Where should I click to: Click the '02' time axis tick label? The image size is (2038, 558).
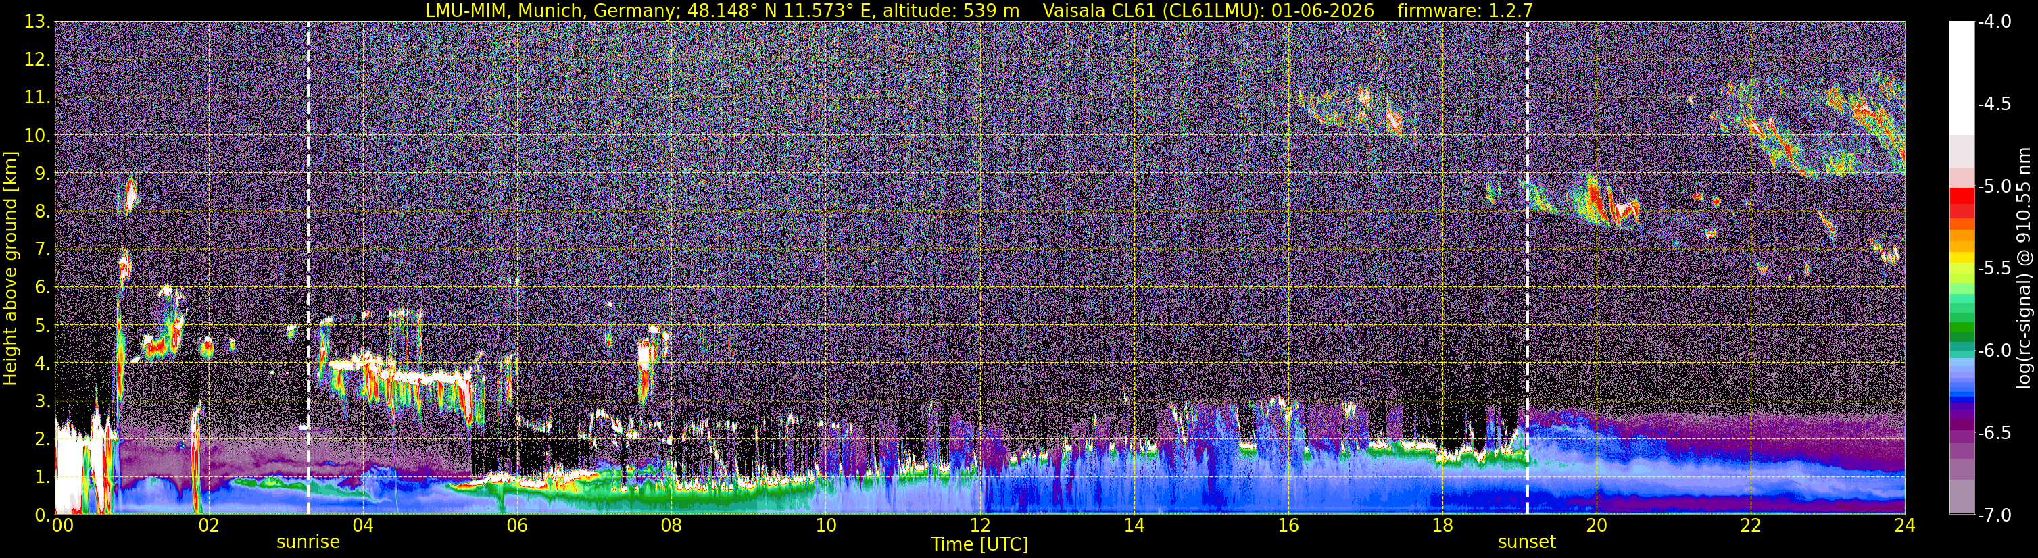208,526
